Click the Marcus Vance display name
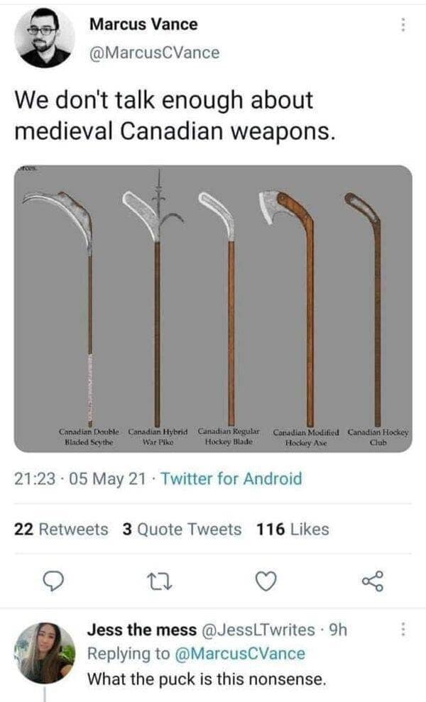The image size is (426, 702). click(143, 25)
